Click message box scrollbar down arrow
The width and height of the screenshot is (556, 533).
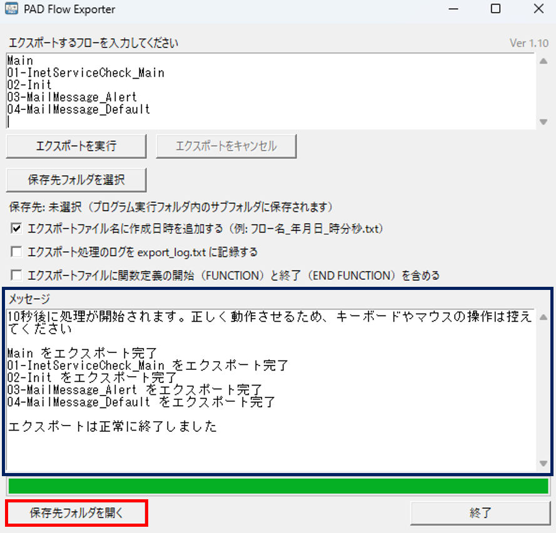click(543, 463)
